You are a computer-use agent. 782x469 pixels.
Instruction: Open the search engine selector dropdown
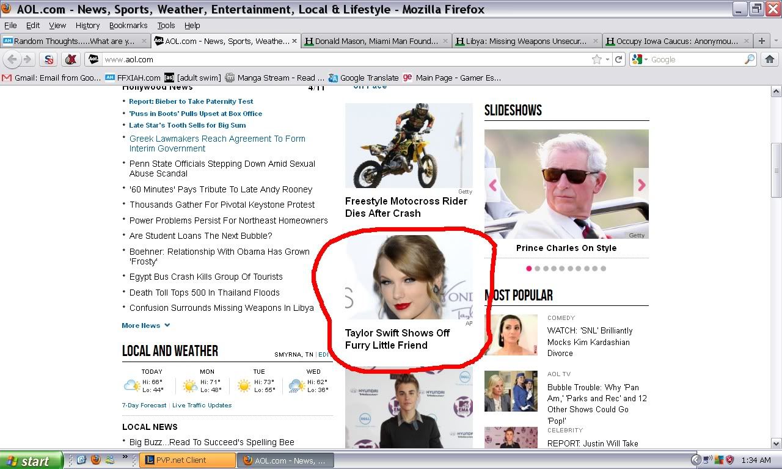[639, 59]
